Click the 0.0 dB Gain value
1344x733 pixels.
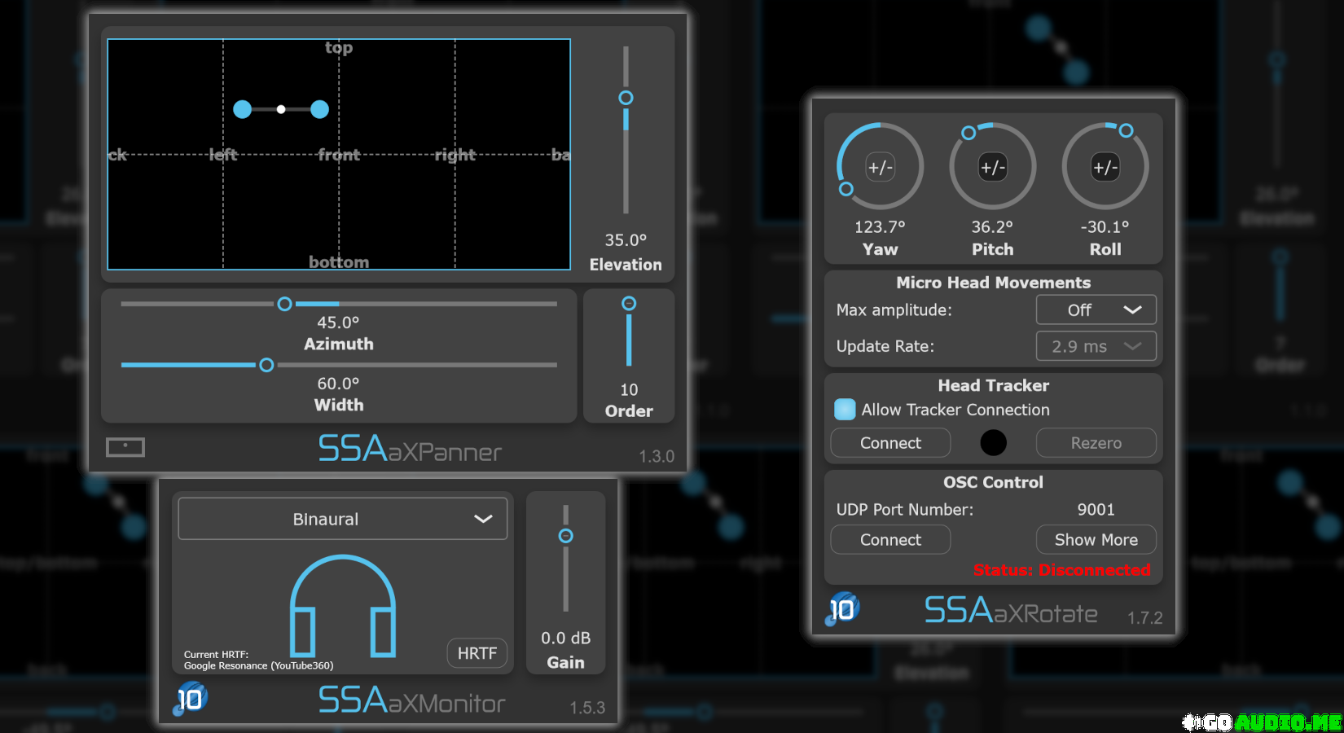(566, 639)
